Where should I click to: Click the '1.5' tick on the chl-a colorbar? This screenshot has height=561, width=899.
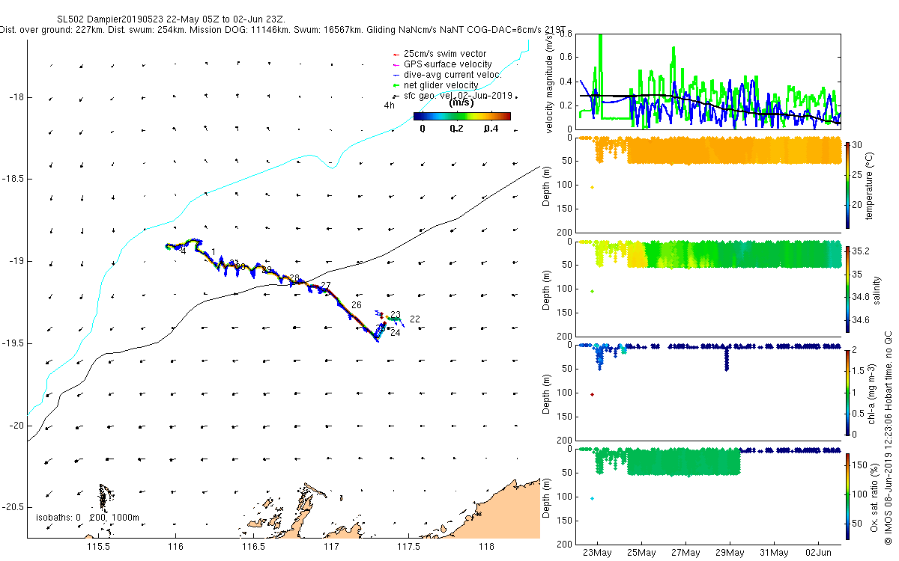(x=860, y=371)
